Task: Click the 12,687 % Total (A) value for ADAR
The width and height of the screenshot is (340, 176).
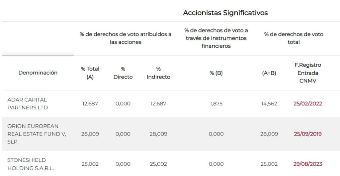Action: 90,103
